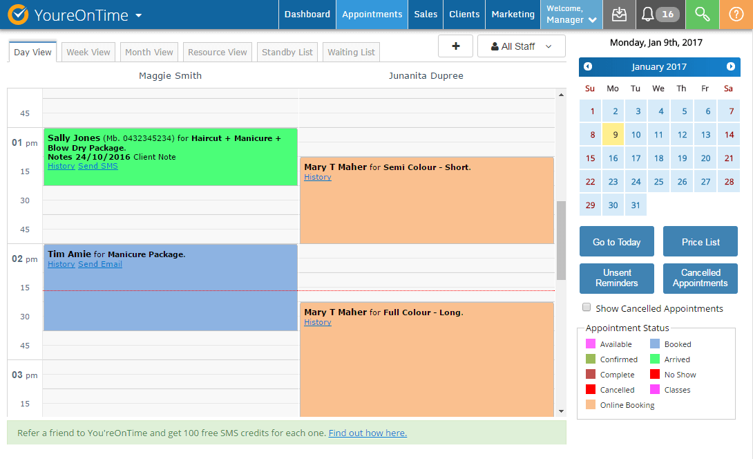Click Find out how here link

[368, 433]
